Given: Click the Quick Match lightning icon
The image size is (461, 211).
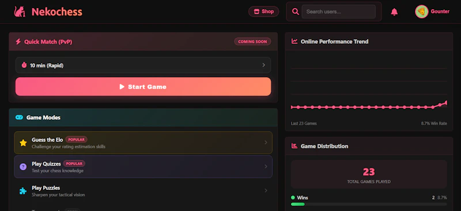Looking at the screenshot, I should pyautogui.click(x=18, y=41).
